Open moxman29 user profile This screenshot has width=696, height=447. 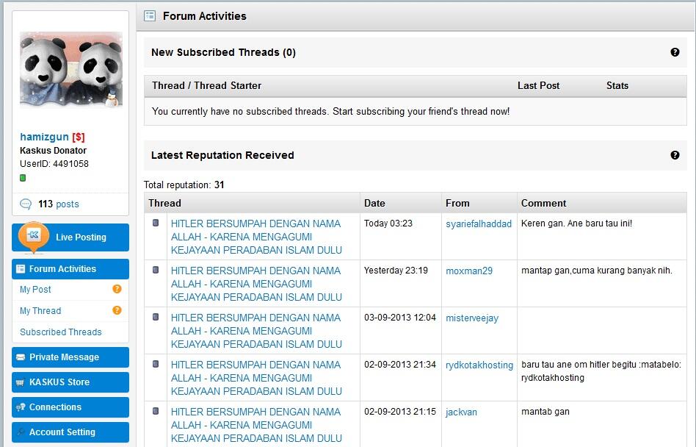(469, 271)
